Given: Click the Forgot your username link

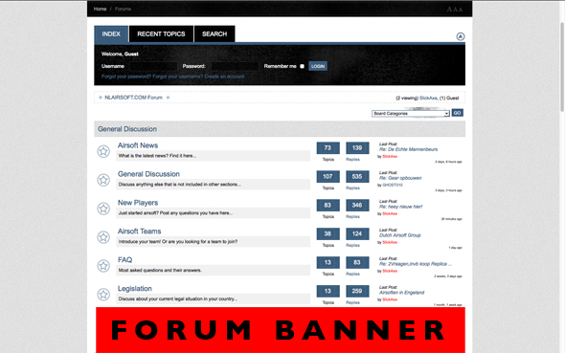Looking at the screenshot, I should pos(178,77).
